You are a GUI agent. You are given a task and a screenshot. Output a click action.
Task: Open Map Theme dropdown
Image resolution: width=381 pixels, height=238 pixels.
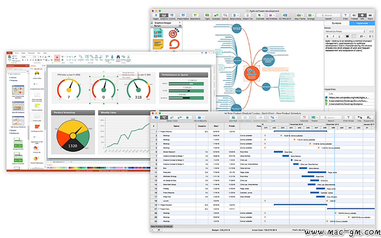(300, 15)
